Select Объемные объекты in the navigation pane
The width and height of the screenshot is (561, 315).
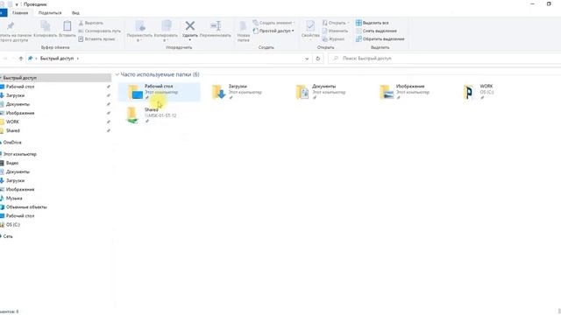[x=26, y=207]
